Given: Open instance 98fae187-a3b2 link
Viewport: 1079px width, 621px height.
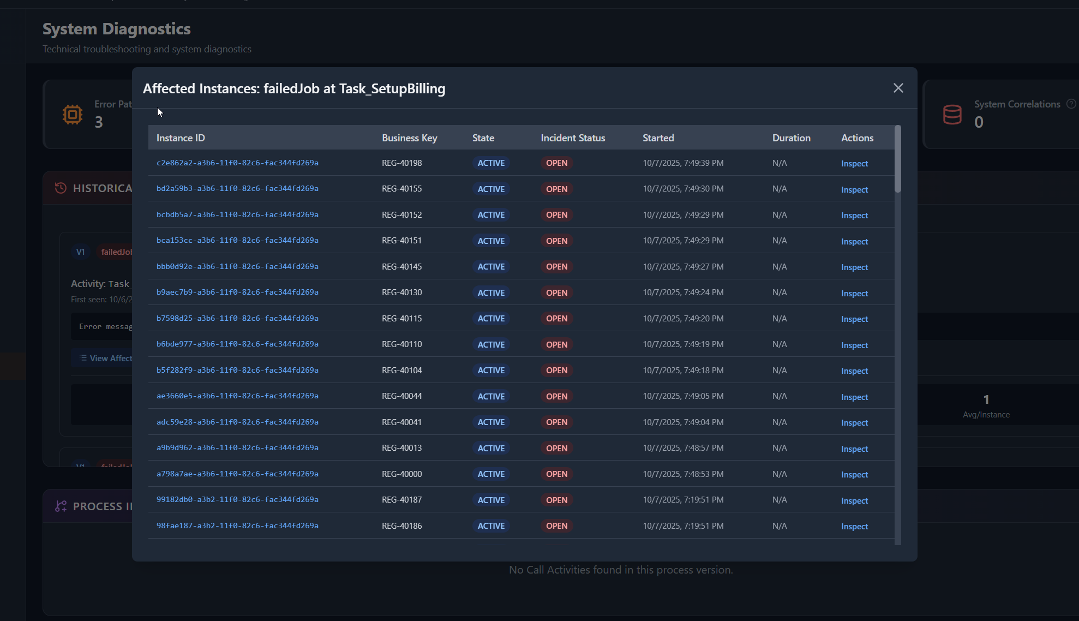Looking at the screenshot, I should click(x=237, y=526).
